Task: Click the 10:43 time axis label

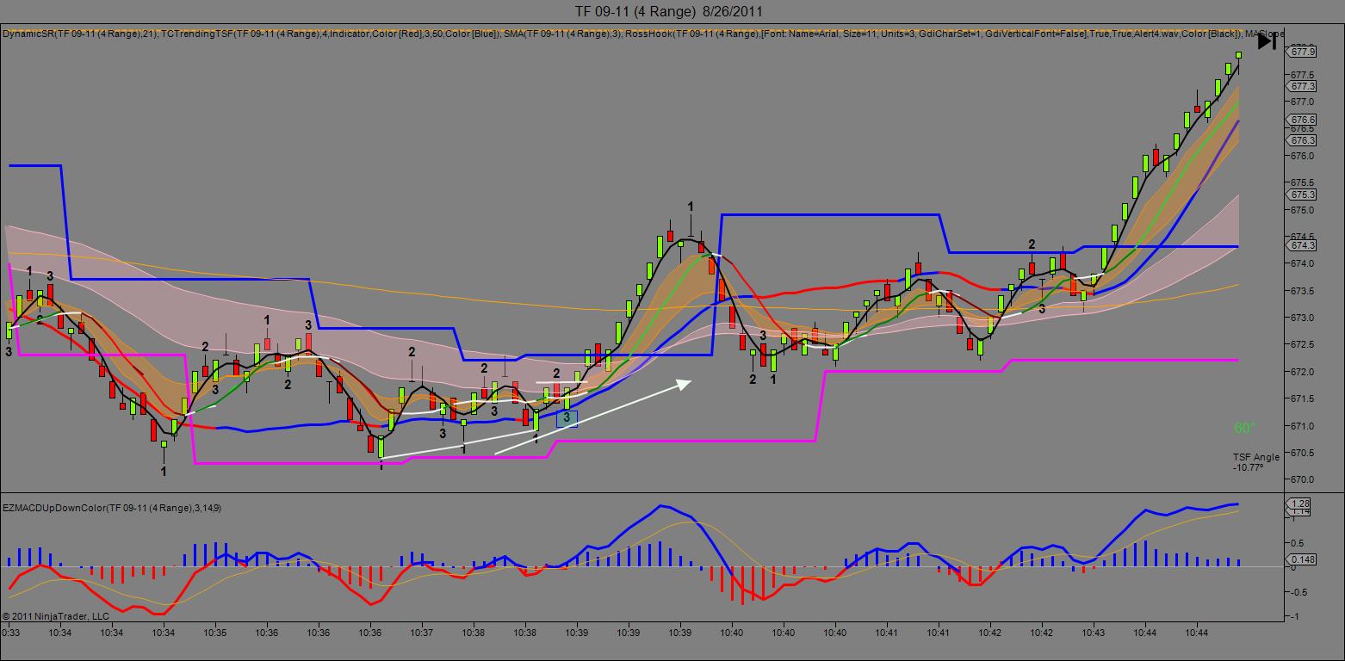Action: tap(1094, 633)
